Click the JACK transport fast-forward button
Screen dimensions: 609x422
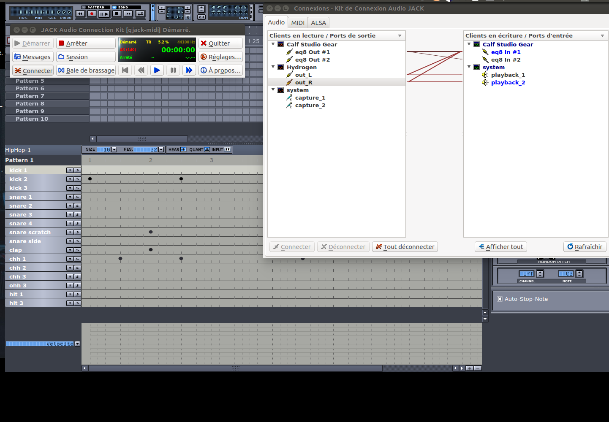click(x=189, y=70)
